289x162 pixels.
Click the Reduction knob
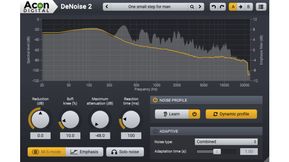pos(40,119)
